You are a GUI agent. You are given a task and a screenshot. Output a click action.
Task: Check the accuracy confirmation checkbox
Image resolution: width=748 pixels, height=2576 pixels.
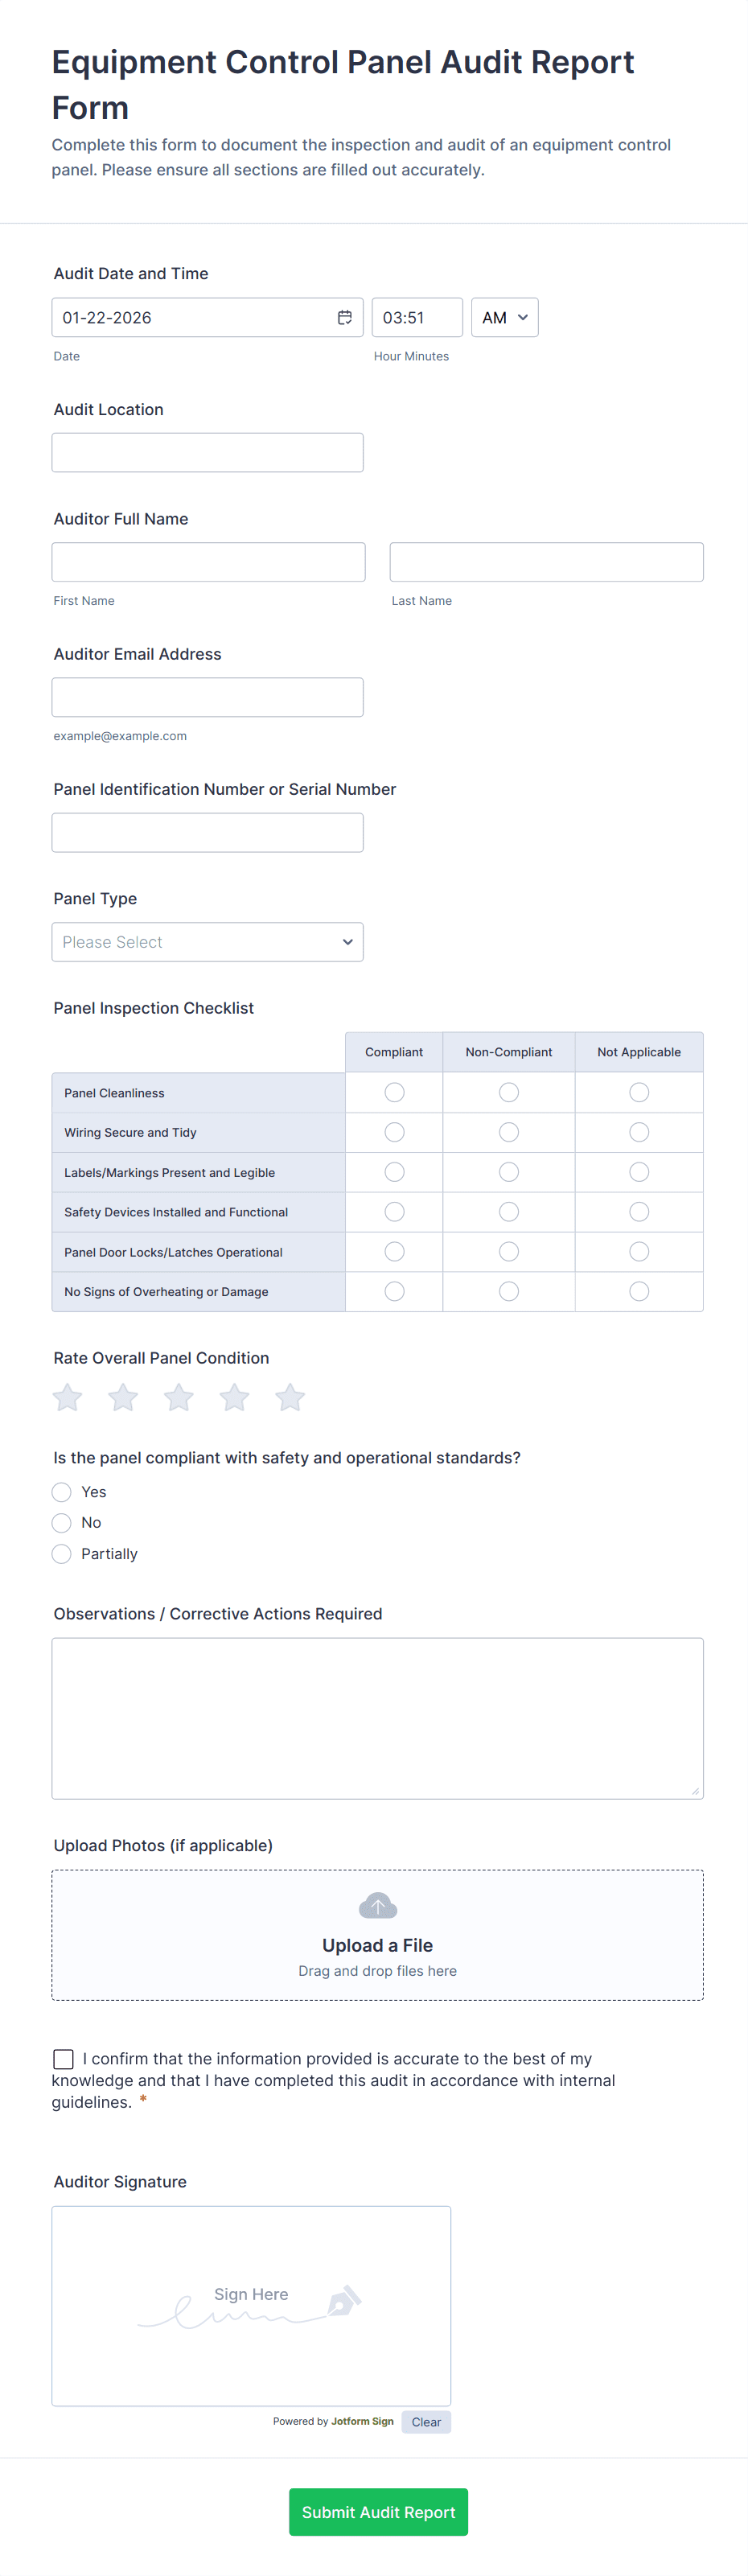click(x=64, y=2059)
